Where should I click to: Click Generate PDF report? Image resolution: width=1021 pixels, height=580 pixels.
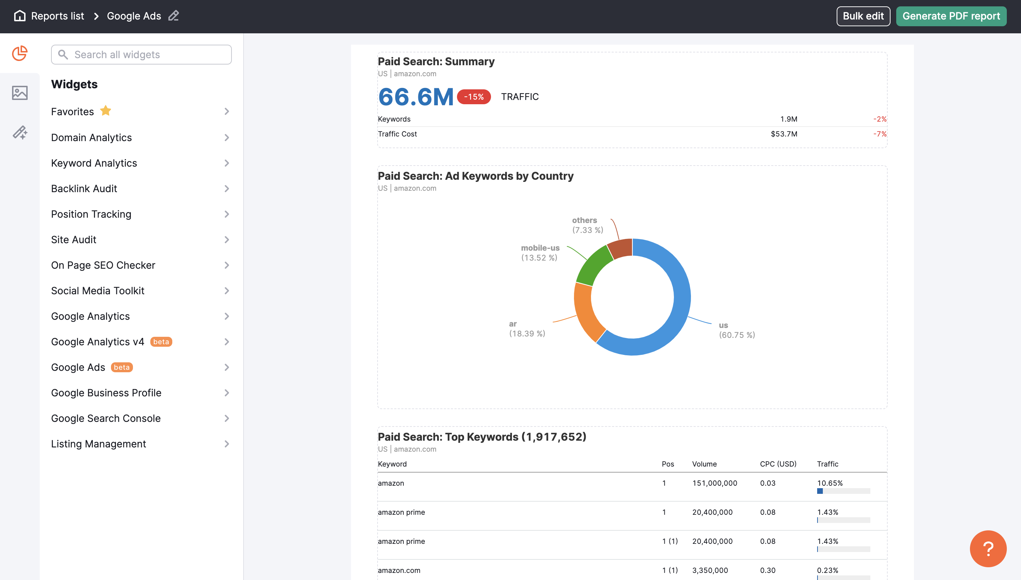(951, 16)
